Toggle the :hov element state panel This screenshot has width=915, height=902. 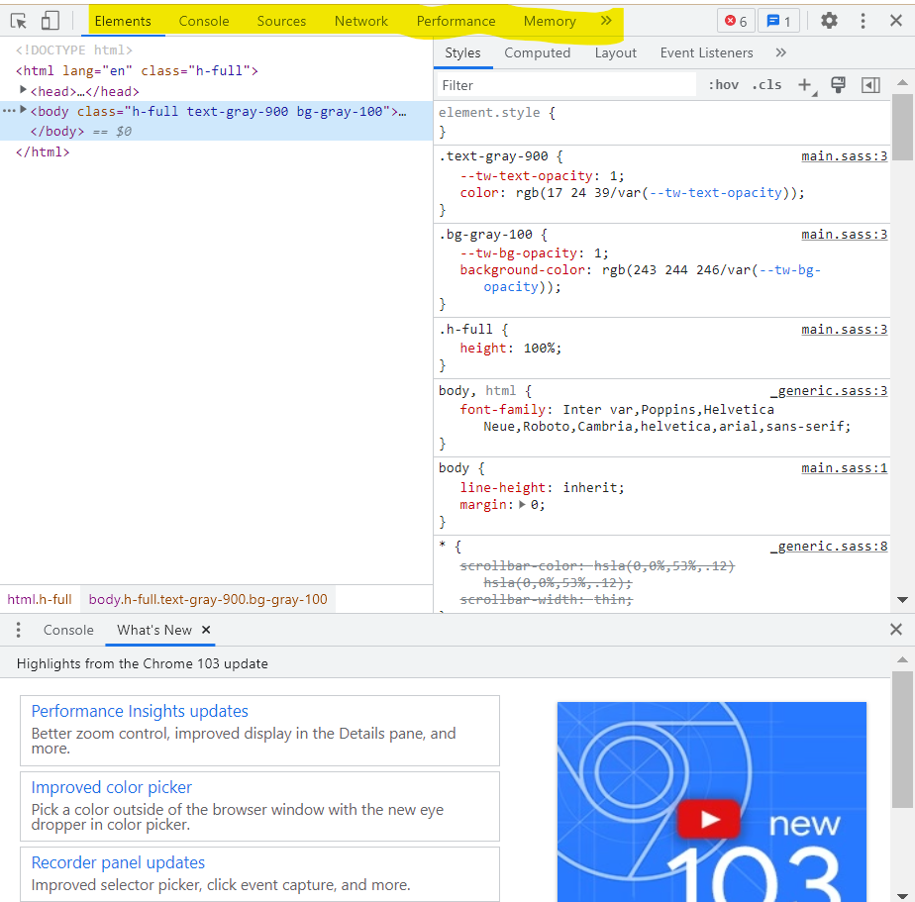(723, 85)
